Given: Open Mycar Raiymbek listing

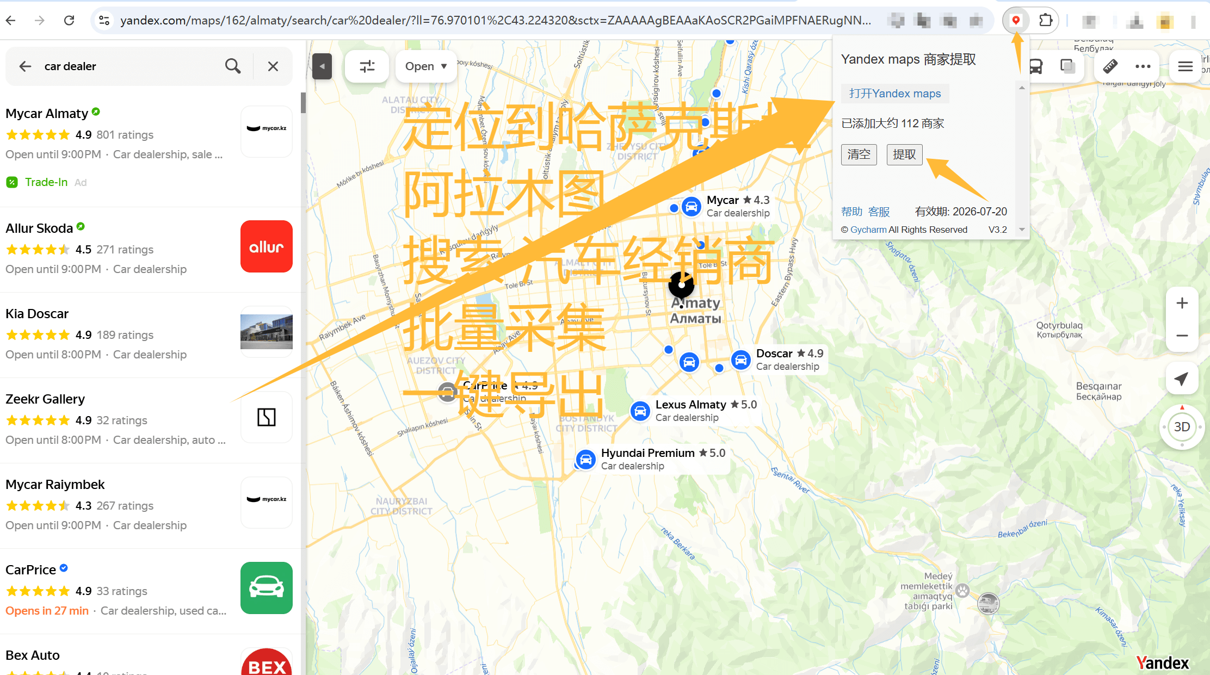Looking at the screenshot, I should [55, 485].
